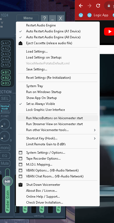Toggle Auto Restart Audio Engine (All Device)

(58, 37)
